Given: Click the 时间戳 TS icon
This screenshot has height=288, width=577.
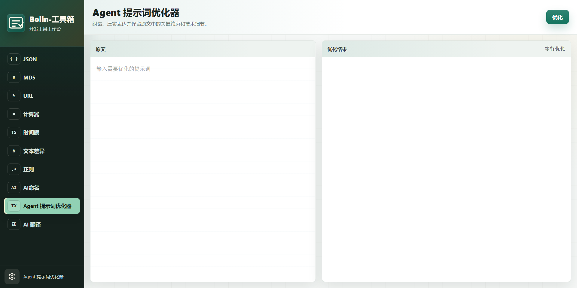Looking at the screenshot, I should coord(14,132).
